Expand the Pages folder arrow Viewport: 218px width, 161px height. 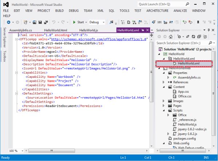(x=163, y=106)
